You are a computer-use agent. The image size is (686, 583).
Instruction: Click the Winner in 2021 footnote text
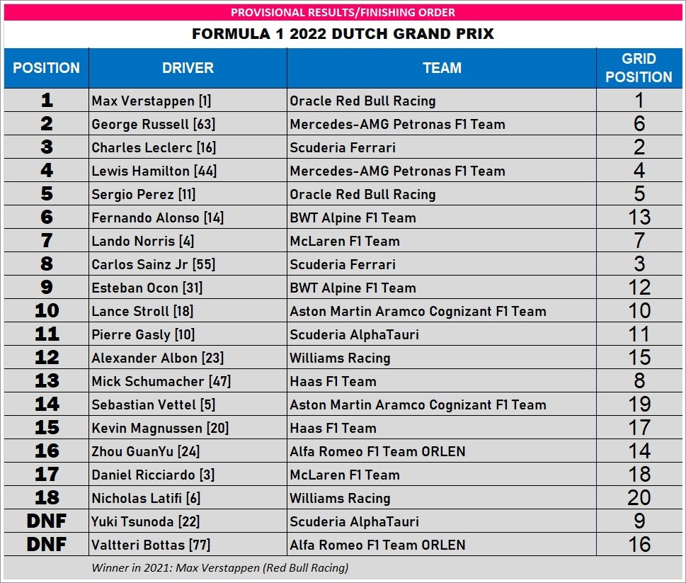(x=219, y=567)
